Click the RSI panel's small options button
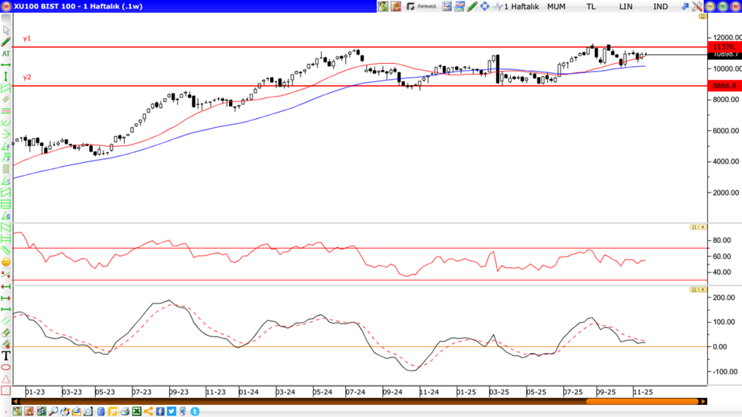The height and width of the screenshot is (417, 742). click(x=694, y=227)
